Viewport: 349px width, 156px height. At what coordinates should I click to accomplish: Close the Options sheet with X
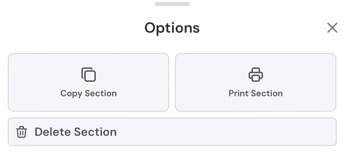[x=332, y=28]
